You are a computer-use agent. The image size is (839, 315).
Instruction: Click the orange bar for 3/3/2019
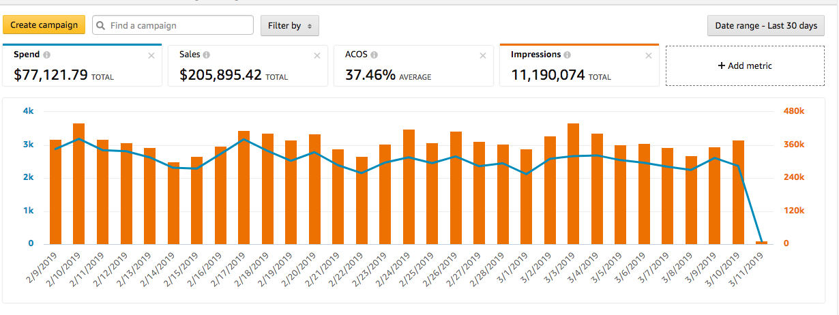pos(573,183)
